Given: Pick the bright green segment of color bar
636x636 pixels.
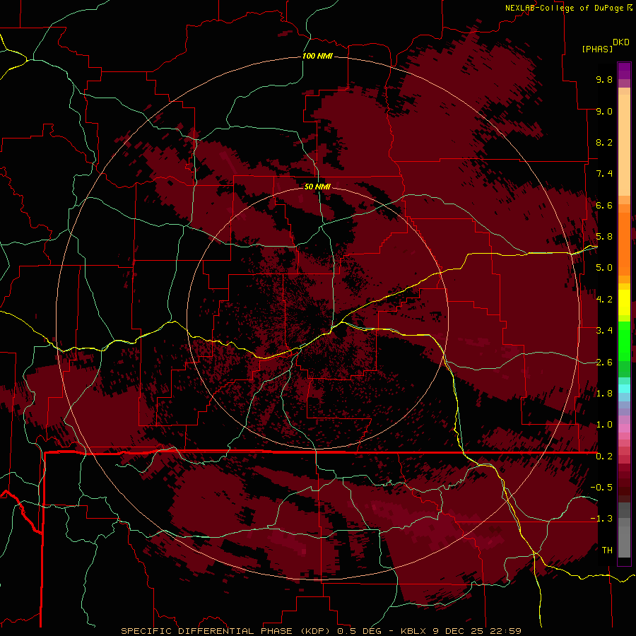Looking at the screenshot, I should click(x=624, y=341).
